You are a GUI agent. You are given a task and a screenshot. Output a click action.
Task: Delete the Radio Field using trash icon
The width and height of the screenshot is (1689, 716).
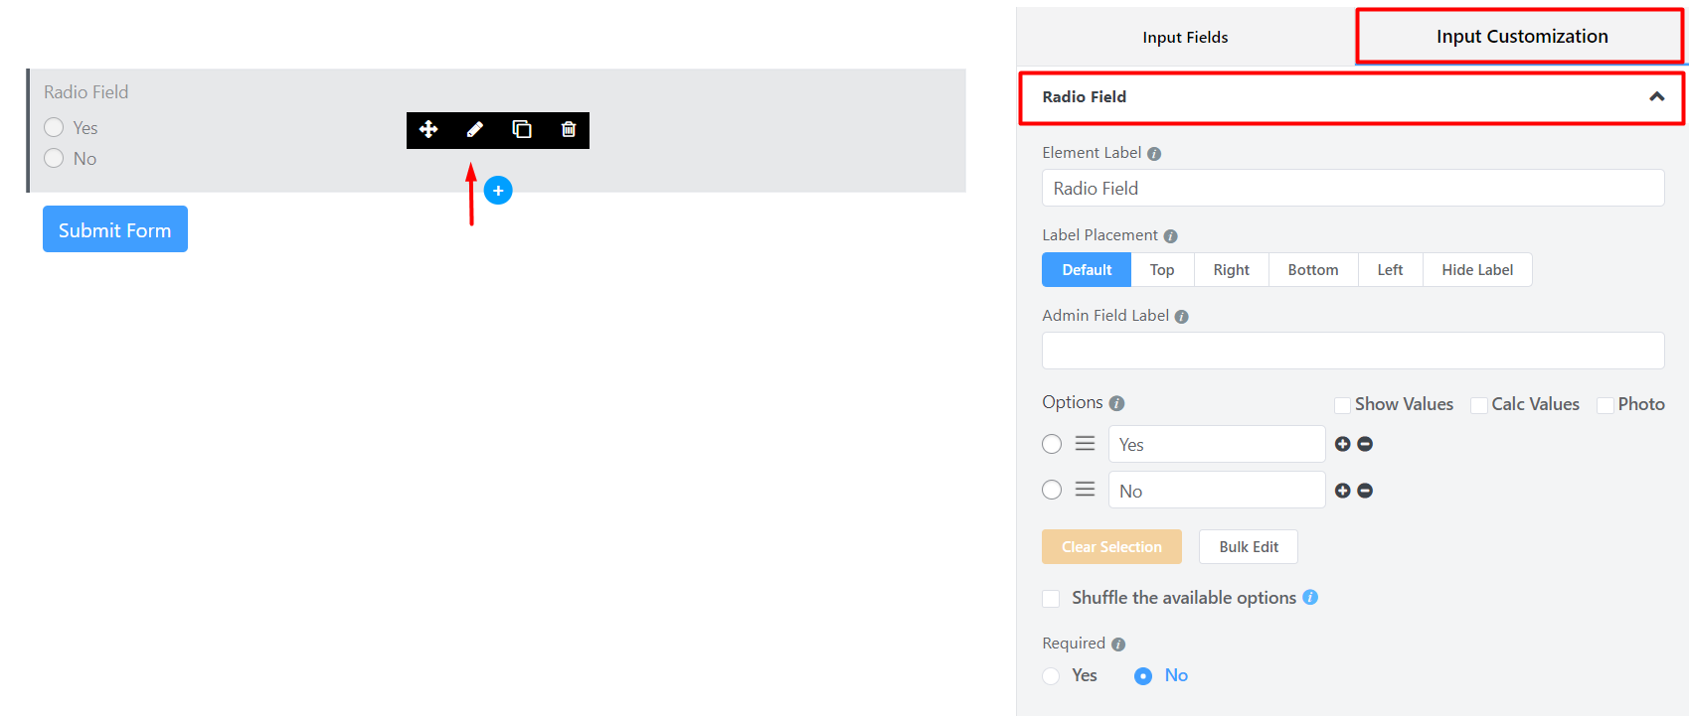pyautogui.click(x=569, y=129)
